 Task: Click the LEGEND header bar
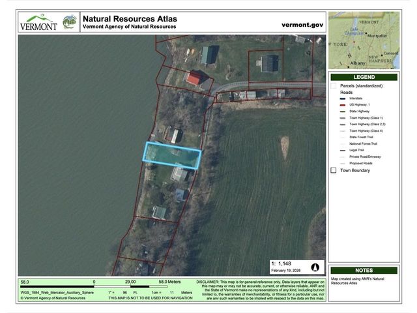tap(364, 77)
